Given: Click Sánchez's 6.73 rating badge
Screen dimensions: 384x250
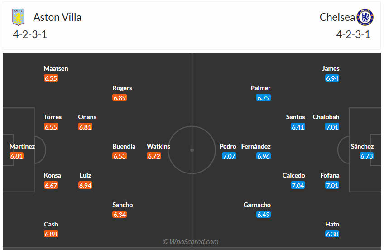Looking at the screenshot, I should point(366,156).
